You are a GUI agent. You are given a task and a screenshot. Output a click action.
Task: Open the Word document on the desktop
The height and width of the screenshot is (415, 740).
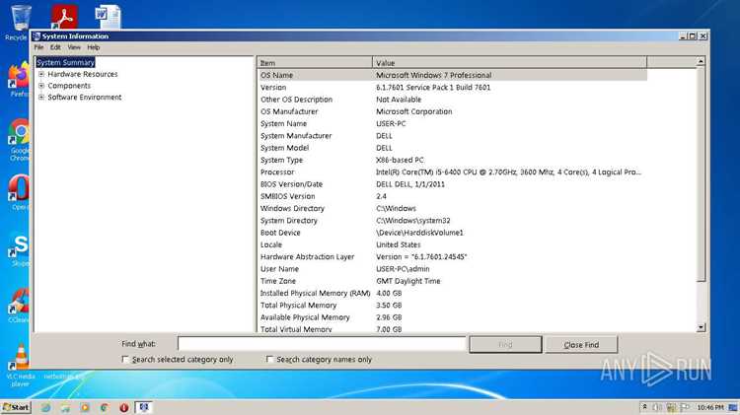pos(109,17)
